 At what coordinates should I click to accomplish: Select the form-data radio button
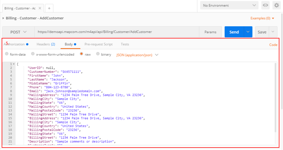click(x=7, y=54)
